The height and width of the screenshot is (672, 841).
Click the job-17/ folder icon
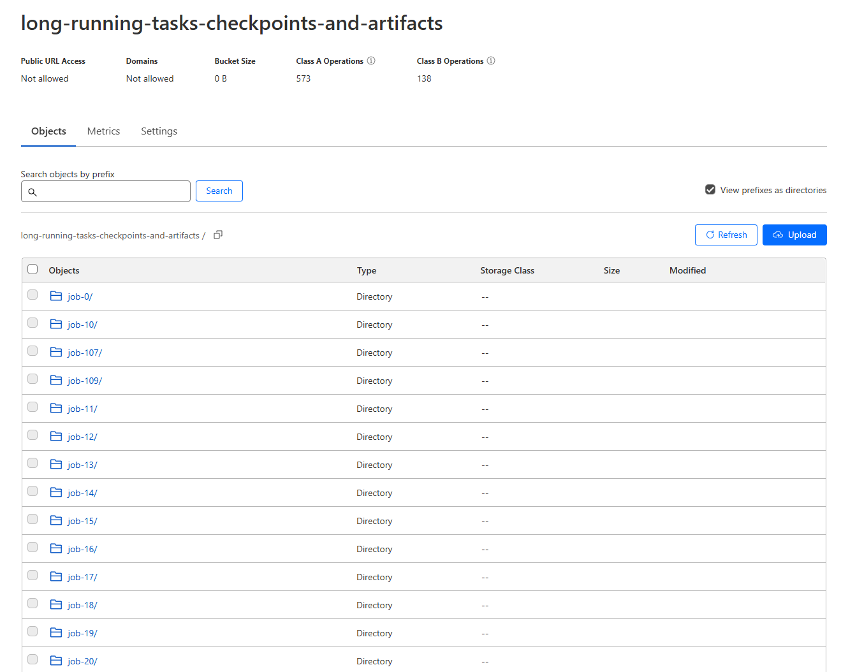56,576
